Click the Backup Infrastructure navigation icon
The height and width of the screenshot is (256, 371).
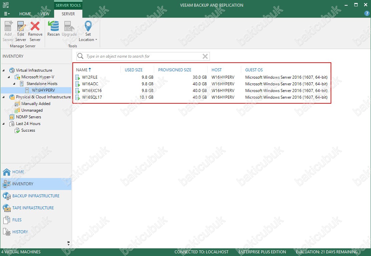pos(7,196)
